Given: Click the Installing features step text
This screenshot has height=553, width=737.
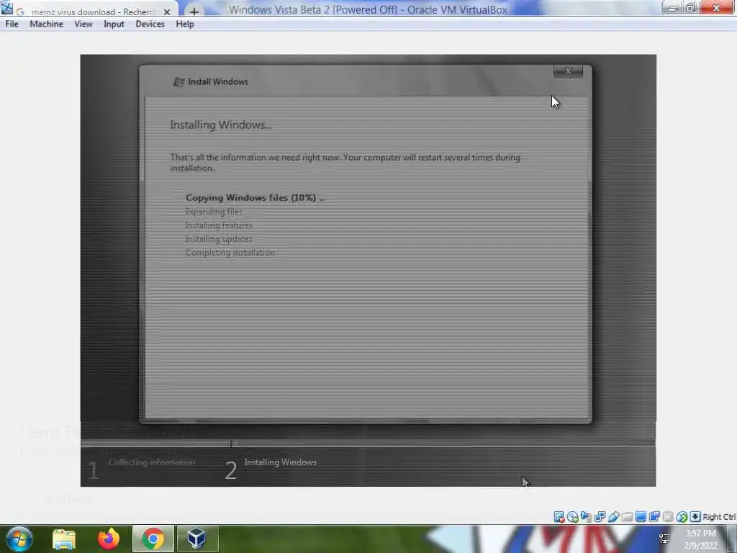Looking at the screenshot, I should 219,225.
